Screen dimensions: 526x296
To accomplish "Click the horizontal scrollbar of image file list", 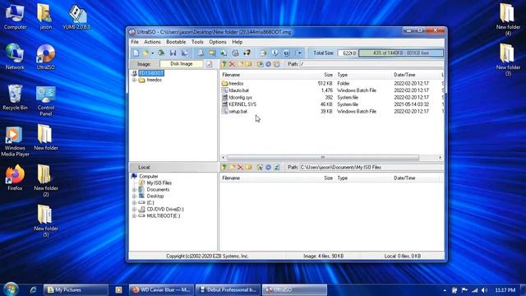I will 323,157.
